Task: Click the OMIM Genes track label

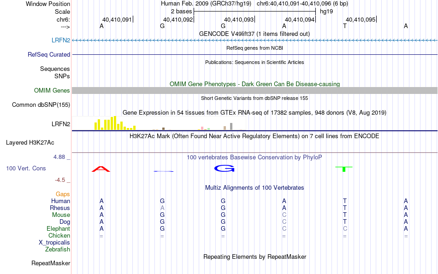Action: (52, 90)
